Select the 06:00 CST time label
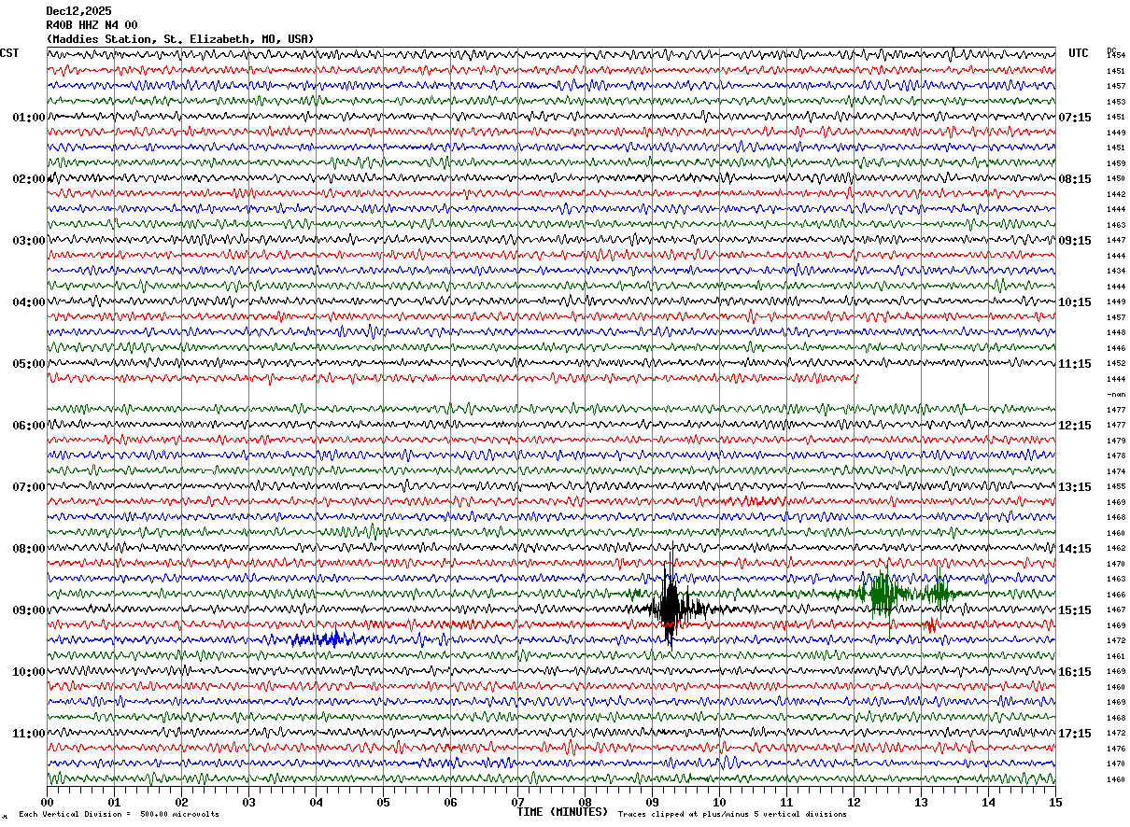Image resolution: width=1130 pixels, height=827 pixels. tap(28, 426)
